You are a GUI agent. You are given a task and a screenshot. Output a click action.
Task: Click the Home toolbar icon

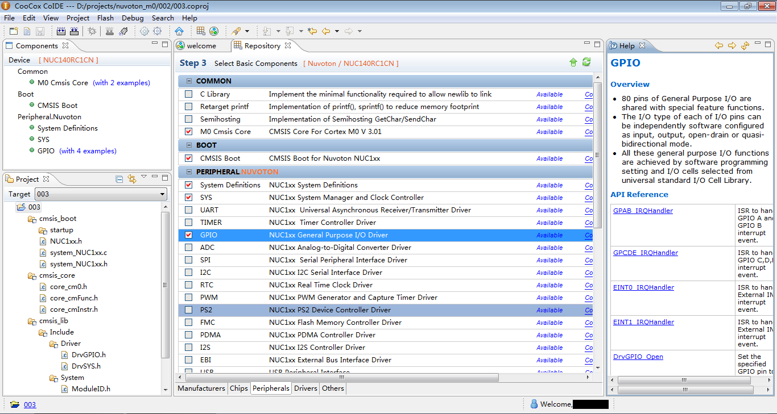[x=179, y=31]
